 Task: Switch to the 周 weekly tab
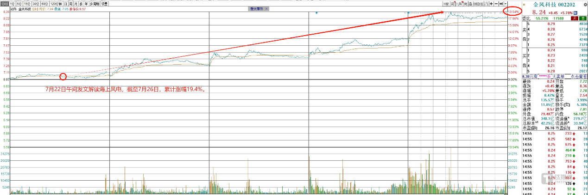70,4
